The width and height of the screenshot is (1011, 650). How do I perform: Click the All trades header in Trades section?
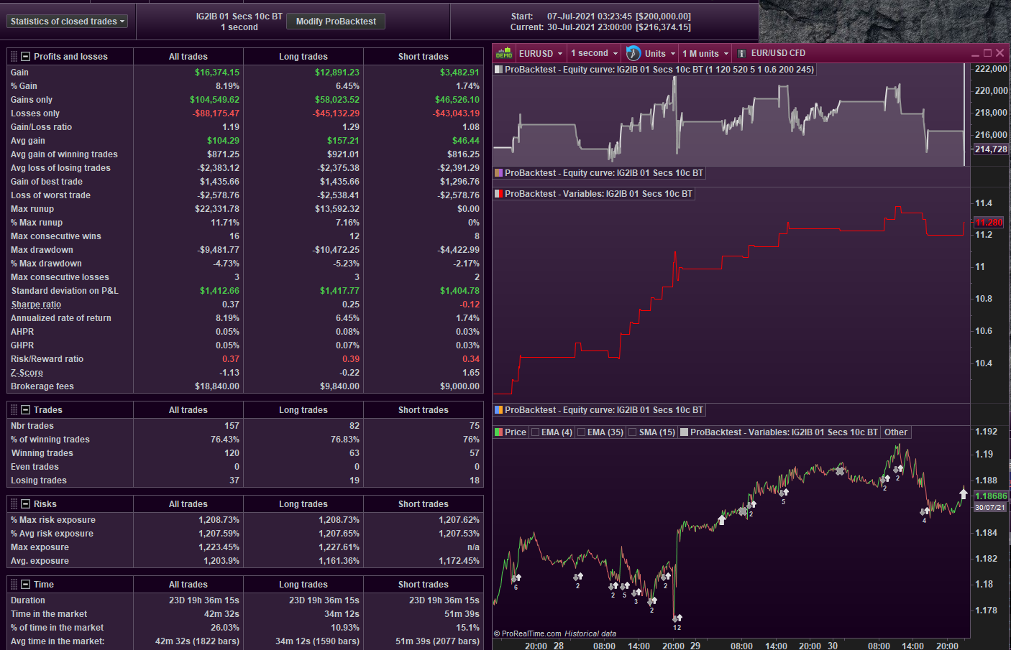tap(188, 410)
